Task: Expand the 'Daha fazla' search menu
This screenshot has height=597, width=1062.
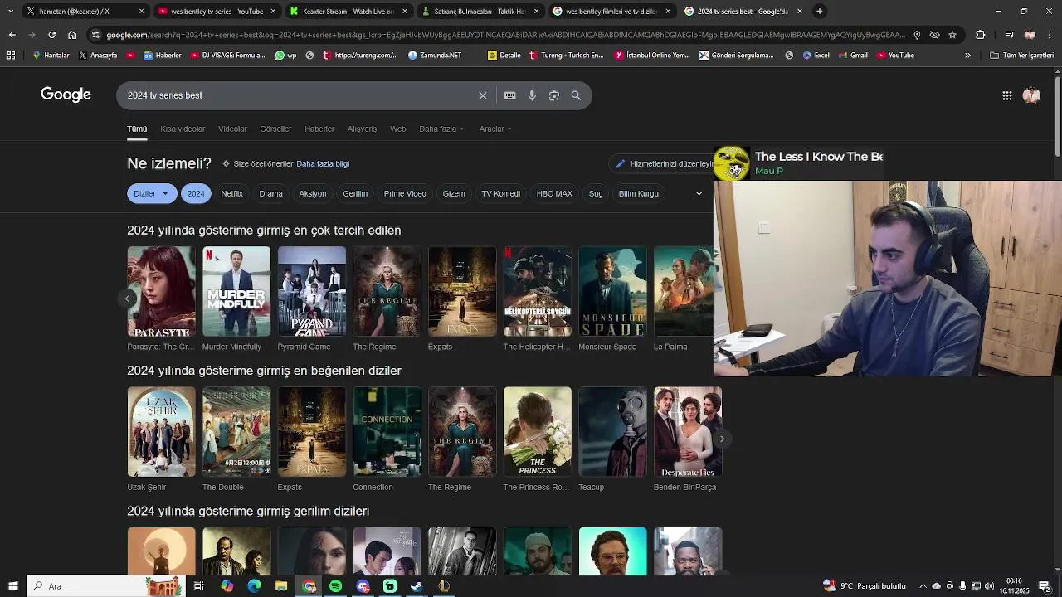Action: tap(441, 129)
